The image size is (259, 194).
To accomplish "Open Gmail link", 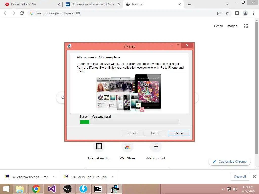I will point(218,26).
